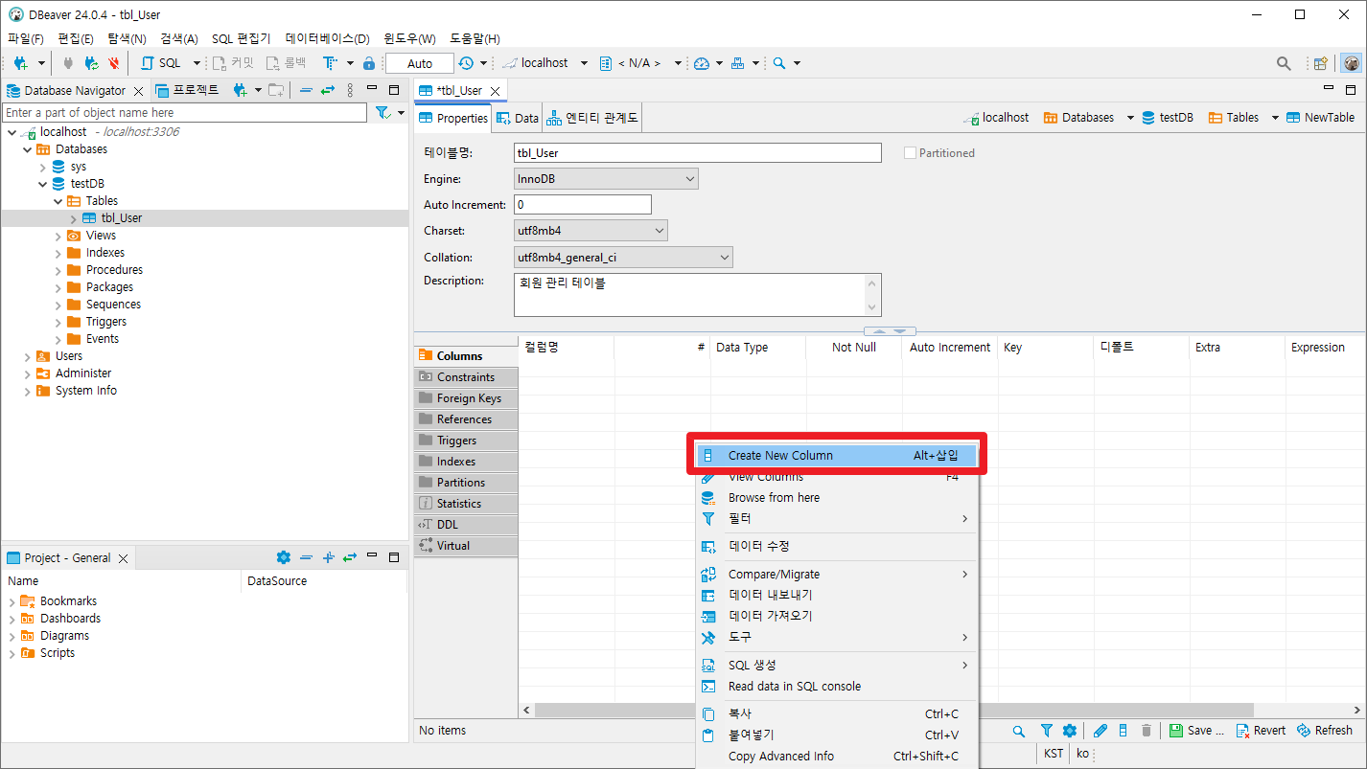Click the transaction mode icon left of lock icon

point(330,63)
